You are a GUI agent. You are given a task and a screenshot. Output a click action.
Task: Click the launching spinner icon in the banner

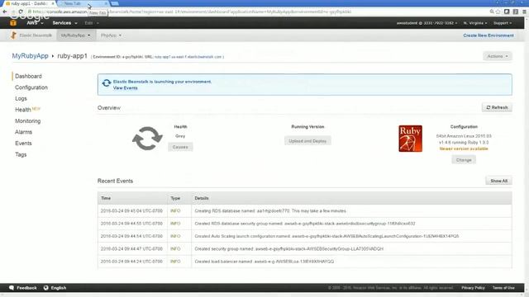(x=107, y=82)
